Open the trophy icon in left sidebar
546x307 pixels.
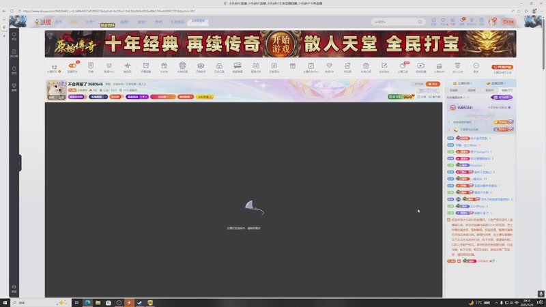pyautogui.click(x=14, y=87)
